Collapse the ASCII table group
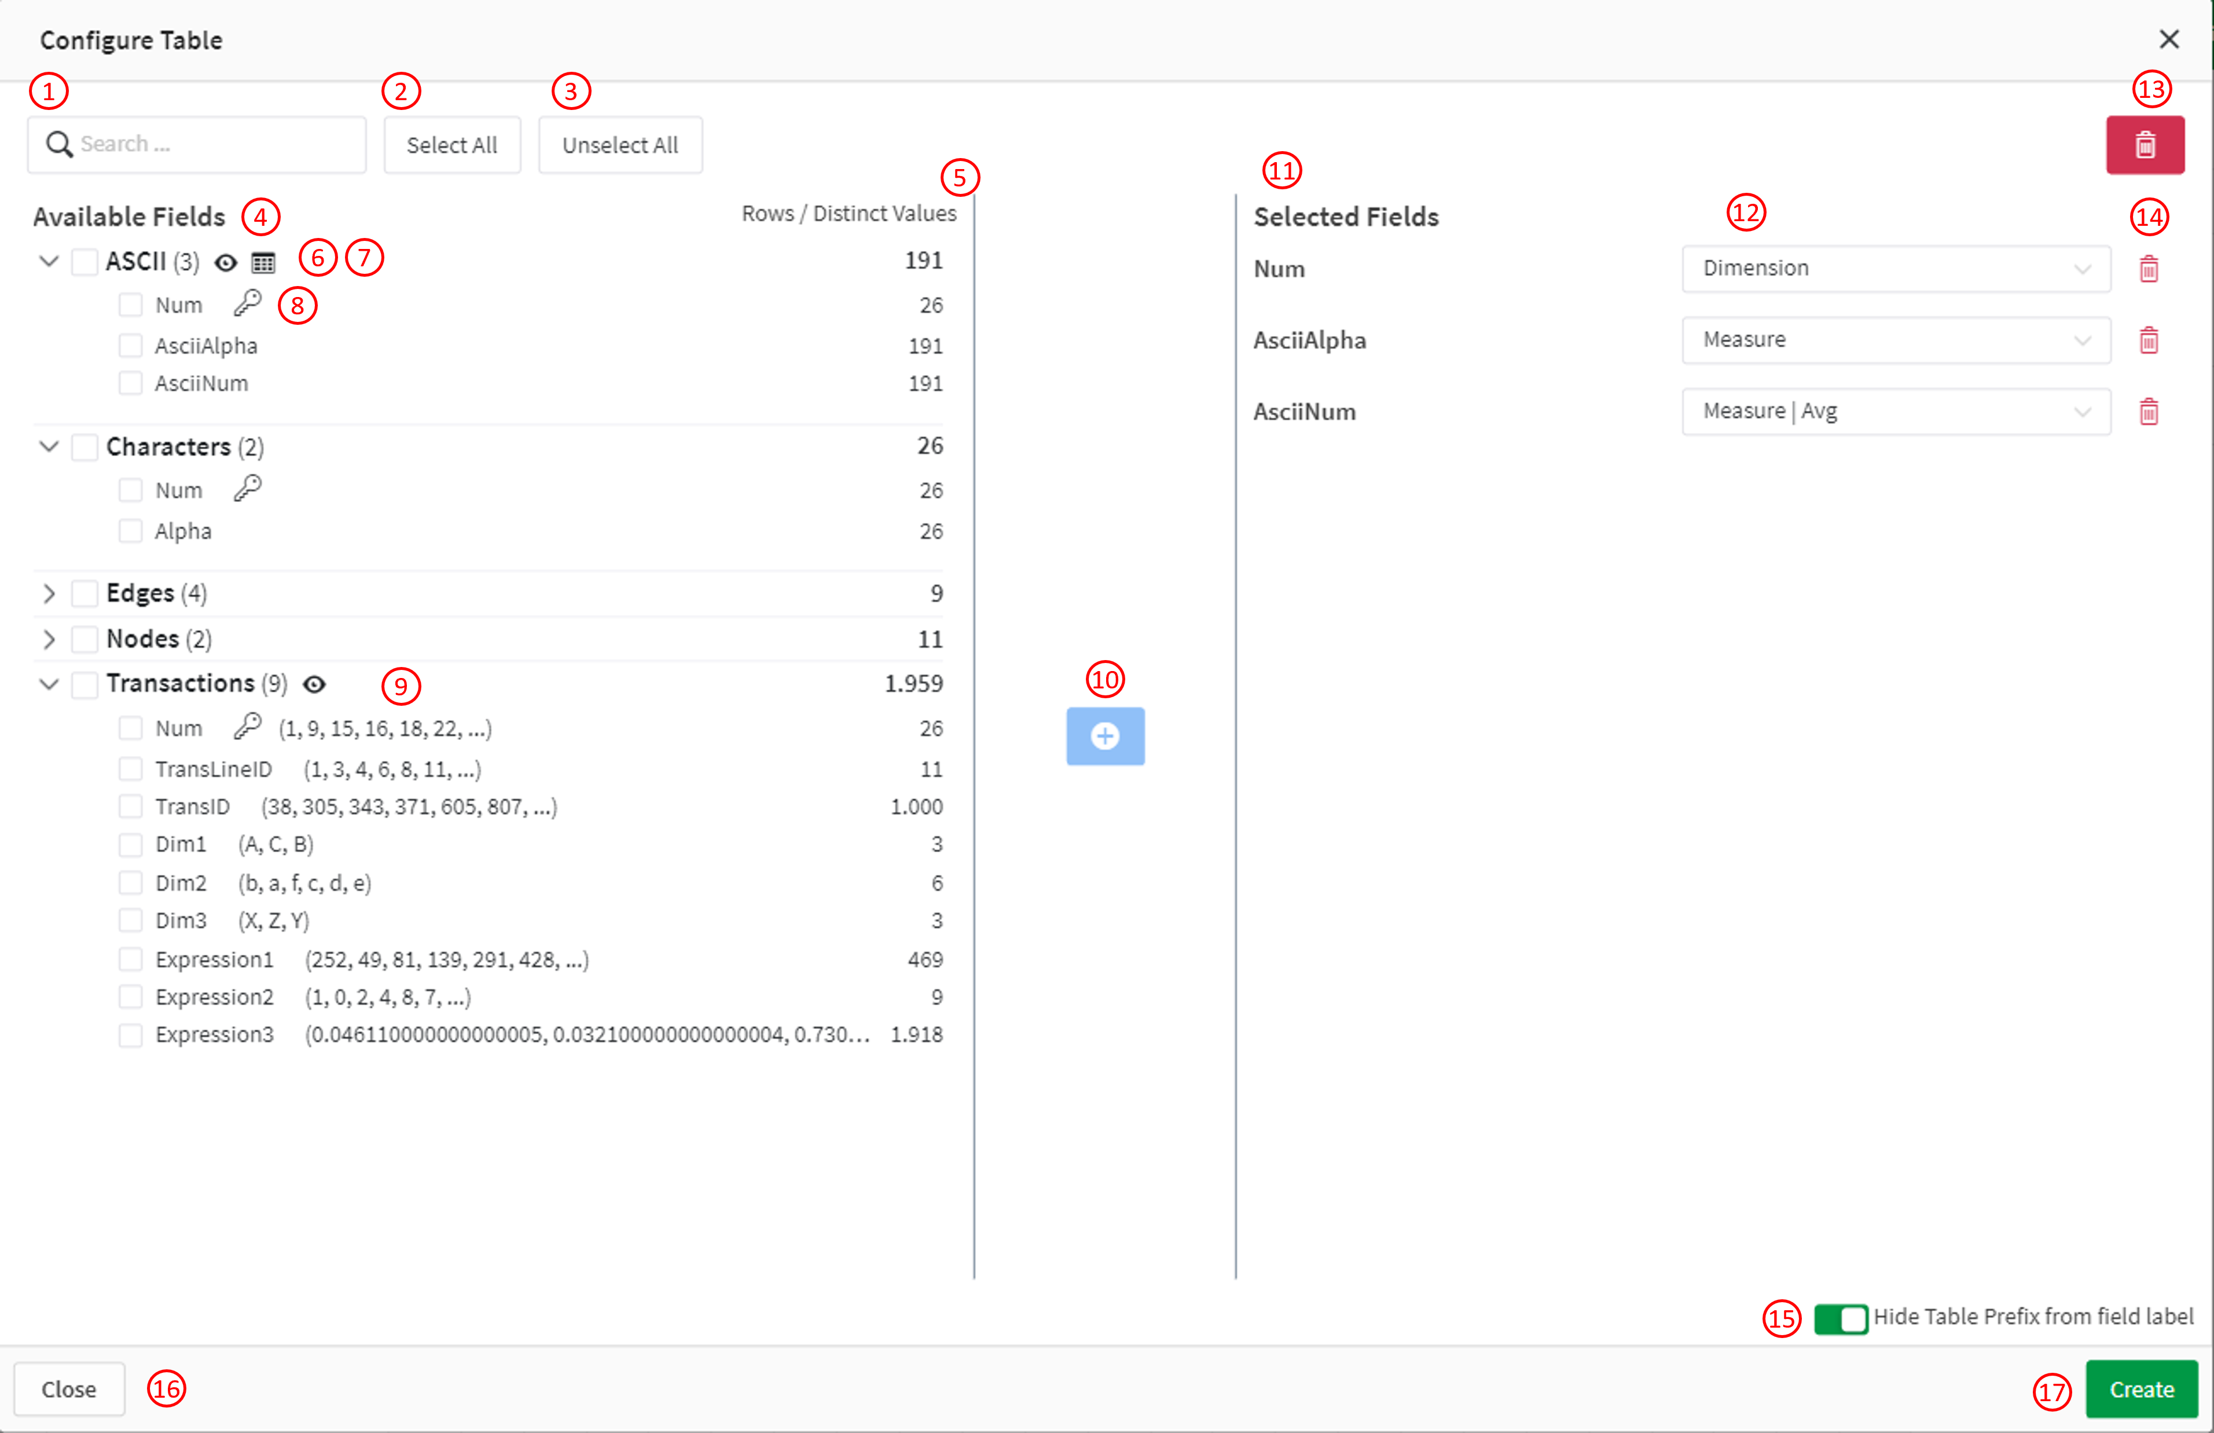The width and height of the screenshot is (2214, 1433). (49, 262)
